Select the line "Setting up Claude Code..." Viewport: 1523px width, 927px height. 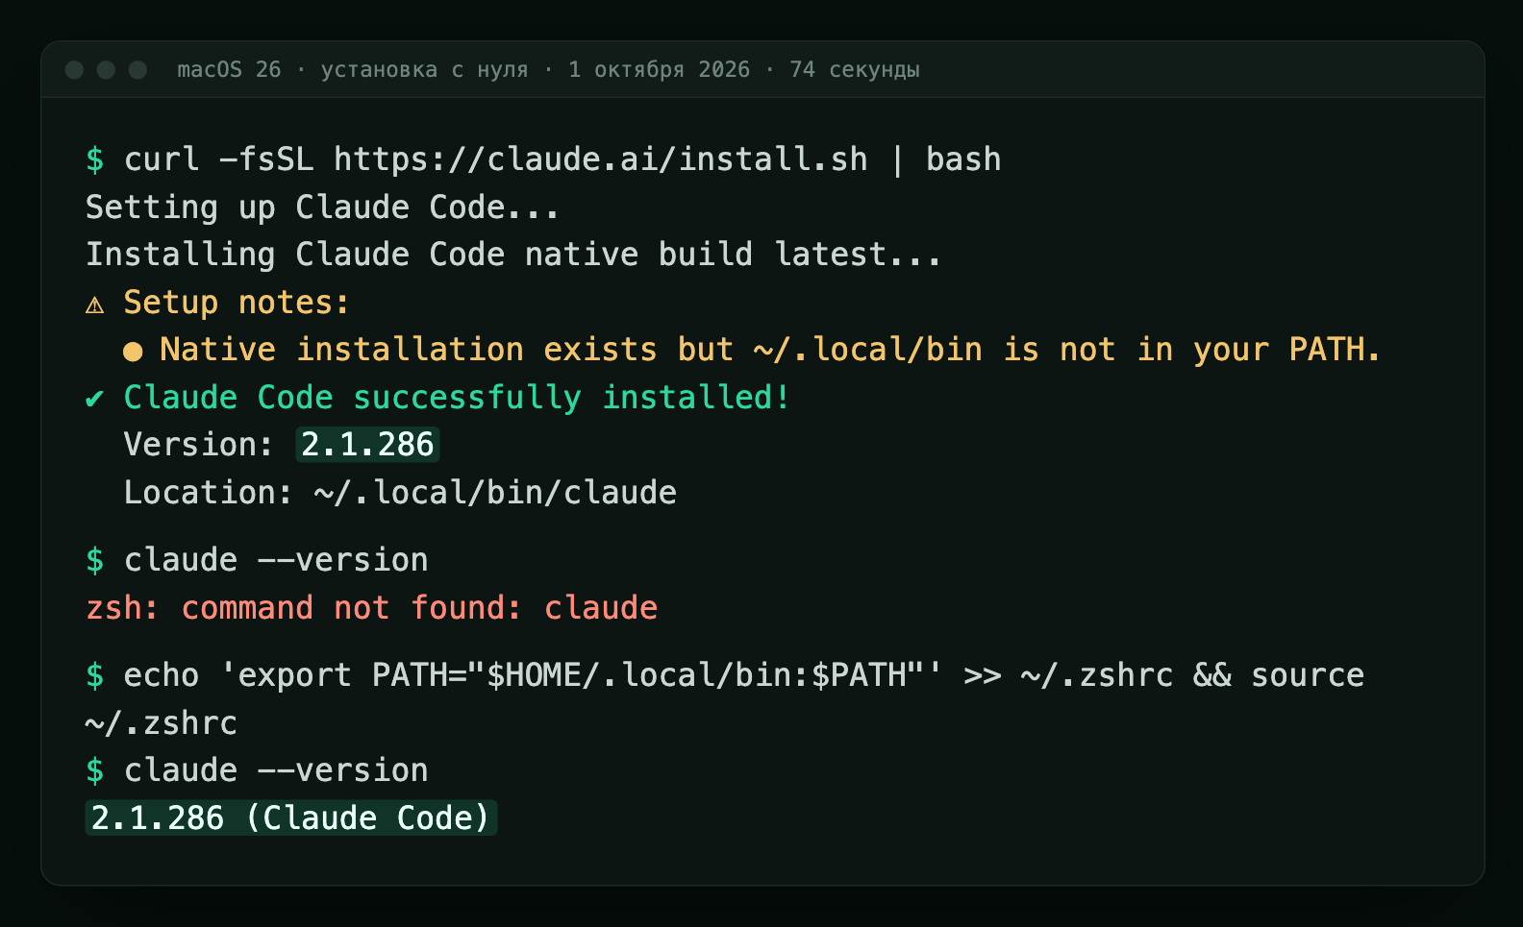pyautogui.click(x=322, y=207)
